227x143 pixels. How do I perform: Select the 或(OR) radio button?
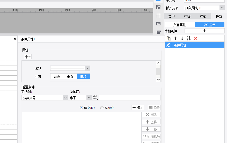tap(102, 108)
